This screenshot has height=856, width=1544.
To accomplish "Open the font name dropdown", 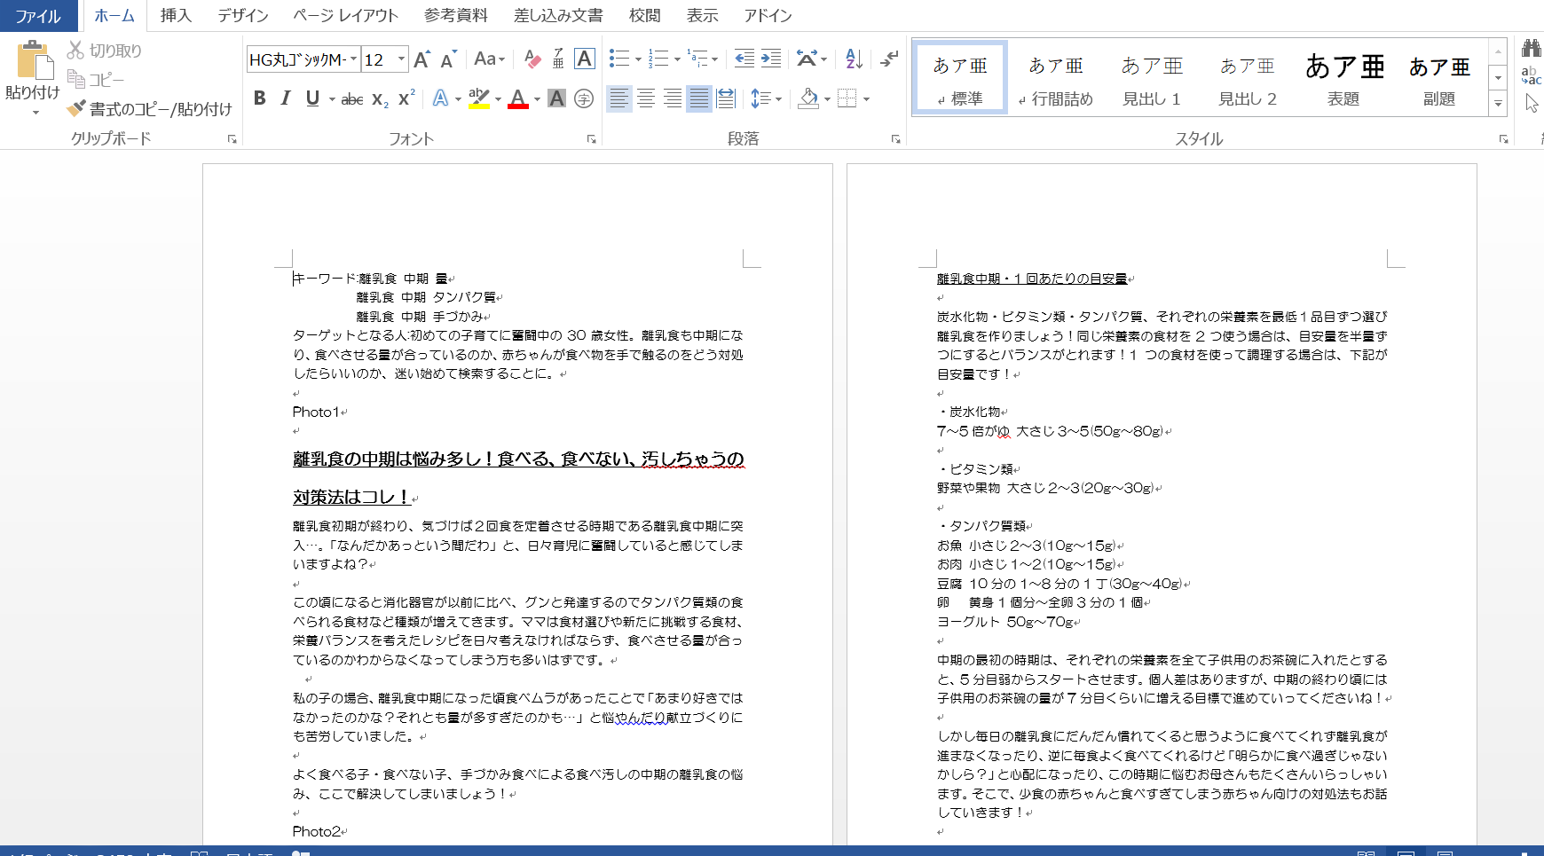I will pos(353,59).
